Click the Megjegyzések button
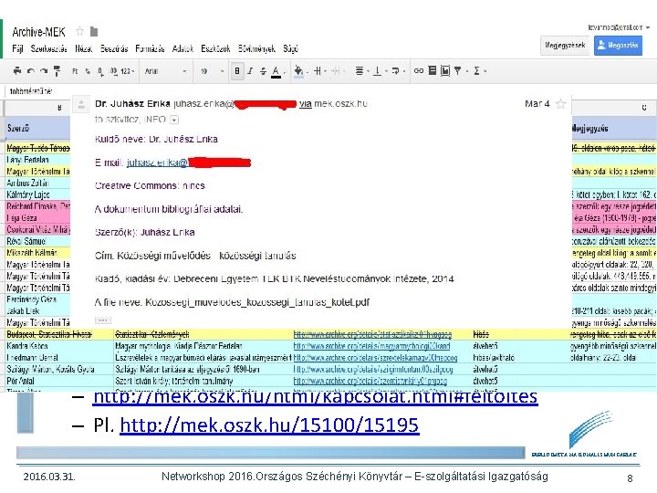Viewport: 657px width, 493px height. click(565, 46)
